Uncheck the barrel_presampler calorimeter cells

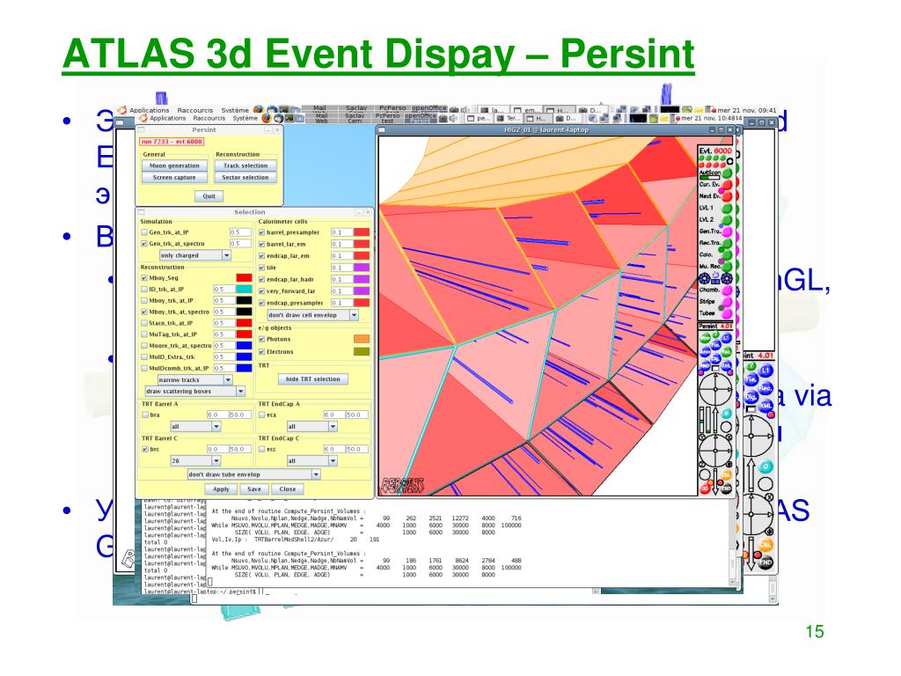(x=261, y=232)
